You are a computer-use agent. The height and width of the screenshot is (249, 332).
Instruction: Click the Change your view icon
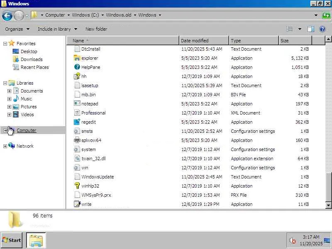coord(289,29)
